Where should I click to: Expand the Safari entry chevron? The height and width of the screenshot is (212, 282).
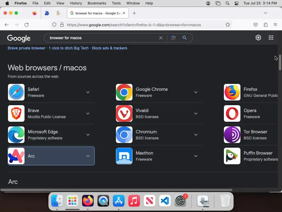point(88,92)
